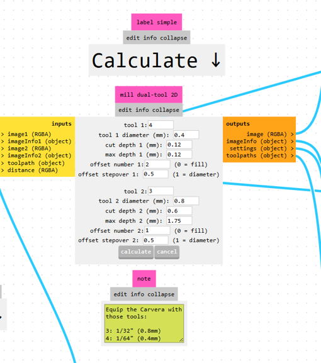
Task: Select the image (RGBA) output port
Action: point(270,134)
